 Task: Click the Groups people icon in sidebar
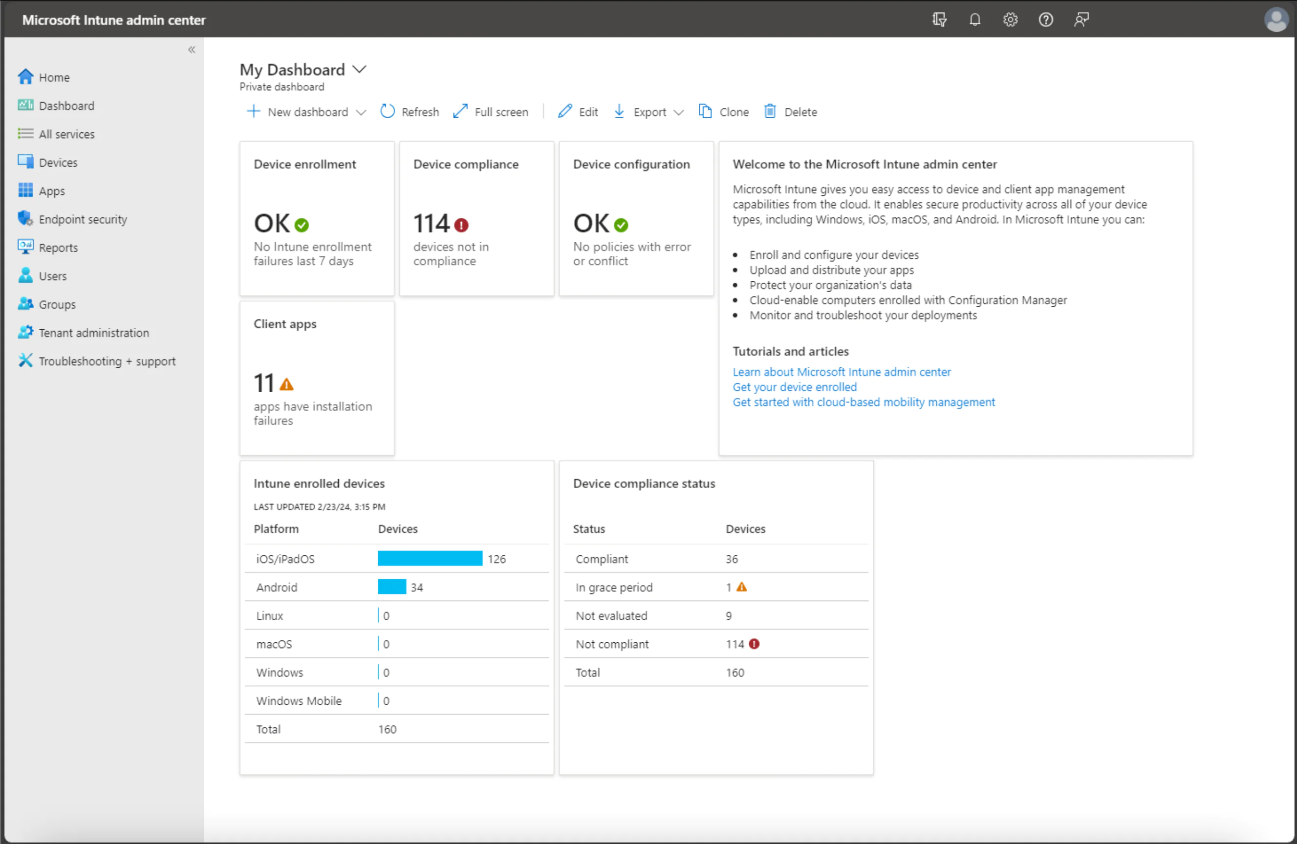pyautogui.click(x=25, y=303)
